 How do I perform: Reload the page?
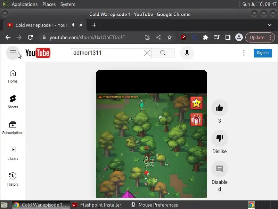pos(30,37)
